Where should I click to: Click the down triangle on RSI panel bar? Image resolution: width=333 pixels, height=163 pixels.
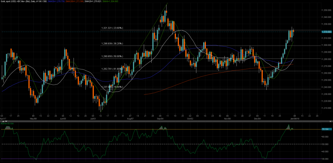(6, 121)
